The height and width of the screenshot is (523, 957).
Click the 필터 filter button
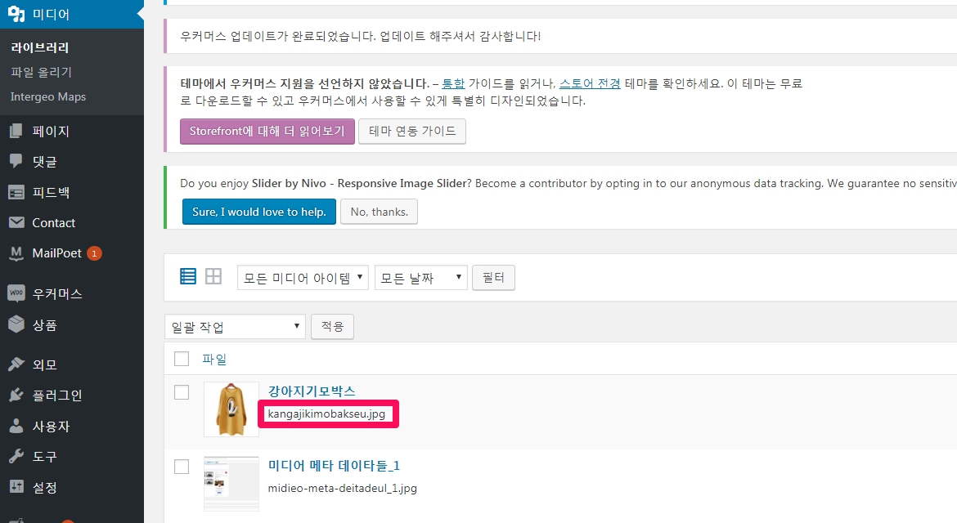tap(494, 278)
